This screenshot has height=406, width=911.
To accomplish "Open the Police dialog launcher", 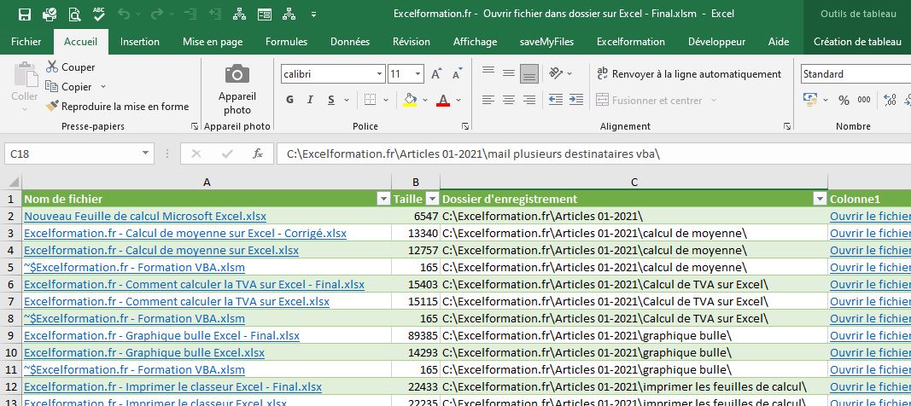I will [464, 126].
